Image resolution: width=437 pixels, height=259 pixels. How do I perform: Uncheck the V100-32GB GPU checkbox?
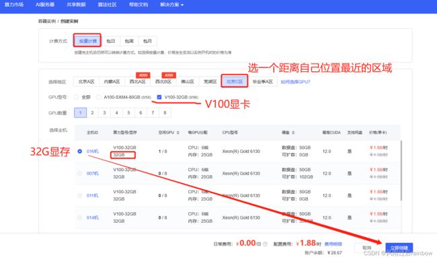tap(159, 97)
